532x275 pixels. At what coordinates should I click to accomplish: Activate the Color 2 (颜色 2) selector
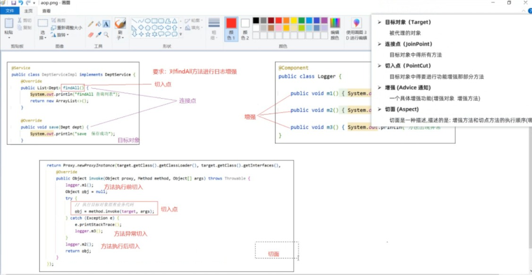[x=245, y=29]
